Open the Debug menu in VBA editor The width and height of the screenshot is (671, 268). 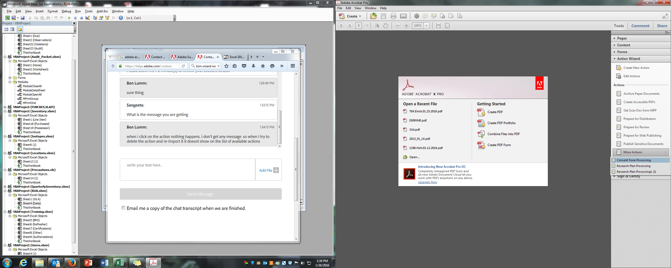[x=66, y=11]
